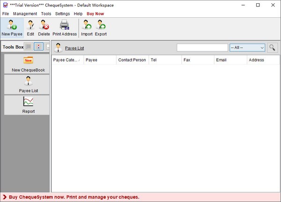Click the Buy Now menu link

(x=95, y=14)
